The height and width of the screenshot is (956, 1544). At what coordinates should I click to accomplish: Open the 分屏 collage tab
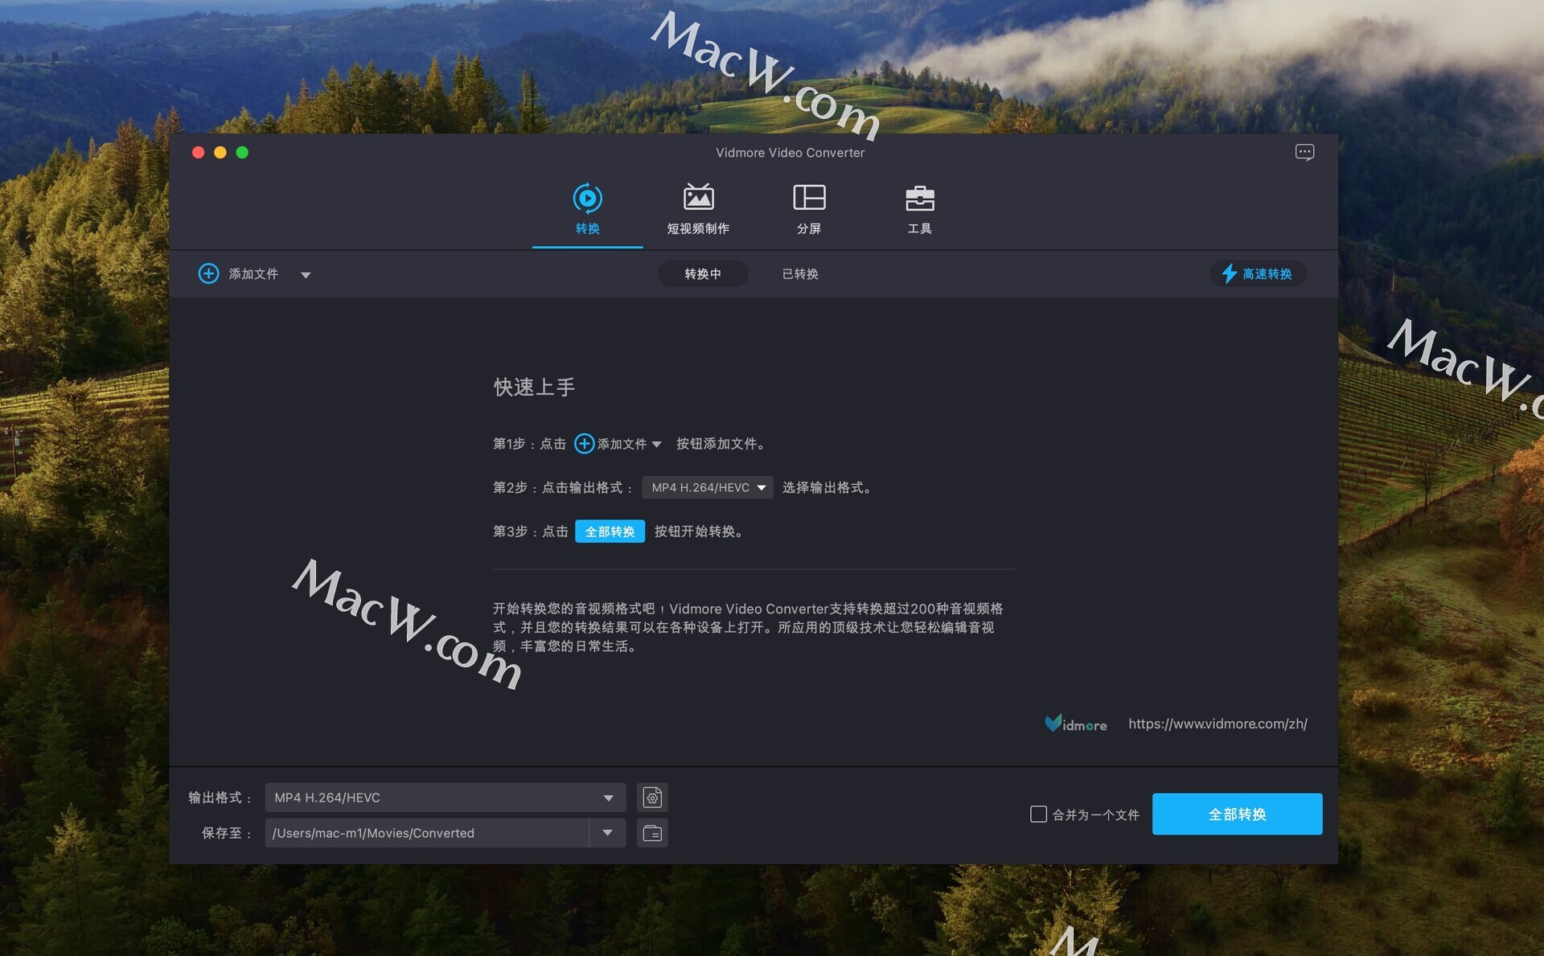(809, 211)
